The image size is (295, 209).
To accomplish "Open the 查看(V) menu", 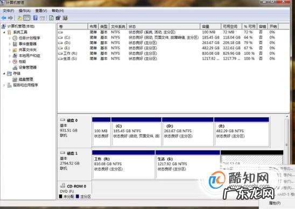I will tap(41, 11).
